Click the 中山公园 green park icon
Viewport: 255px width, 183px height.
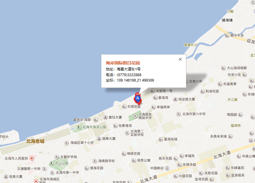[x=51, y=163]
